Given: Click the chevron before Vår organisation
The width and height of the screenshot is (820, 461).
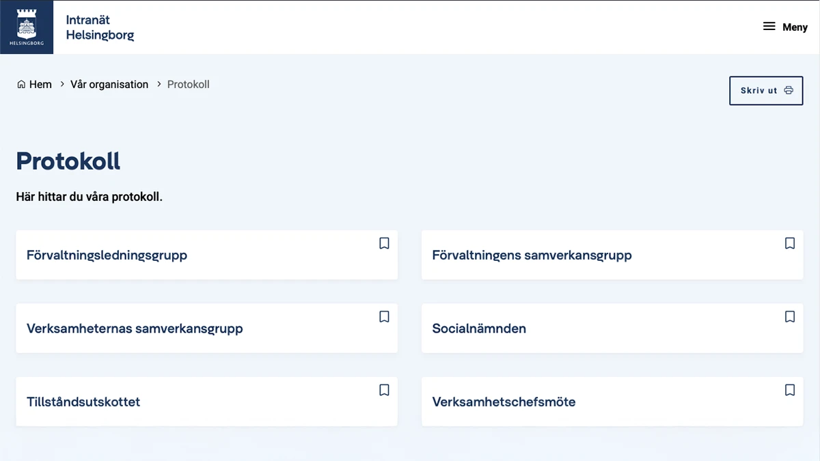Looking at the screenshot, I should (x=62, y=85).
